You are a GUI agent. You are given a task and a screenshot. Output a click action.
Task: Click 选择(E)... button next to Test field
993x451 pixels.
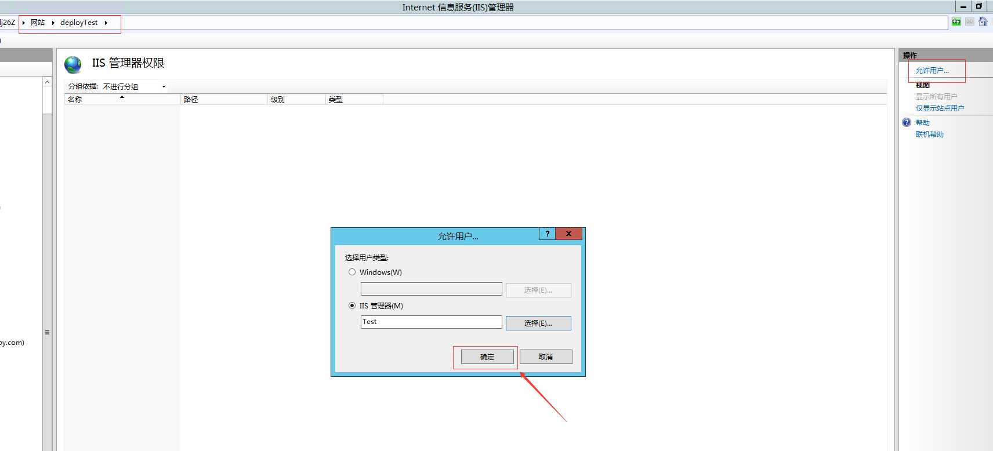tap(538, 323)
